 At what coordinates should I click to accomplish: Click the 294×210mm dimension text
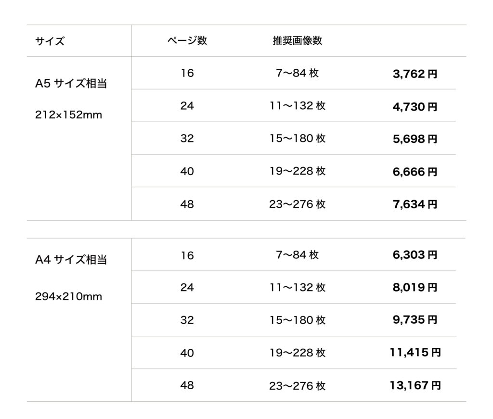(x=69, y=297)
